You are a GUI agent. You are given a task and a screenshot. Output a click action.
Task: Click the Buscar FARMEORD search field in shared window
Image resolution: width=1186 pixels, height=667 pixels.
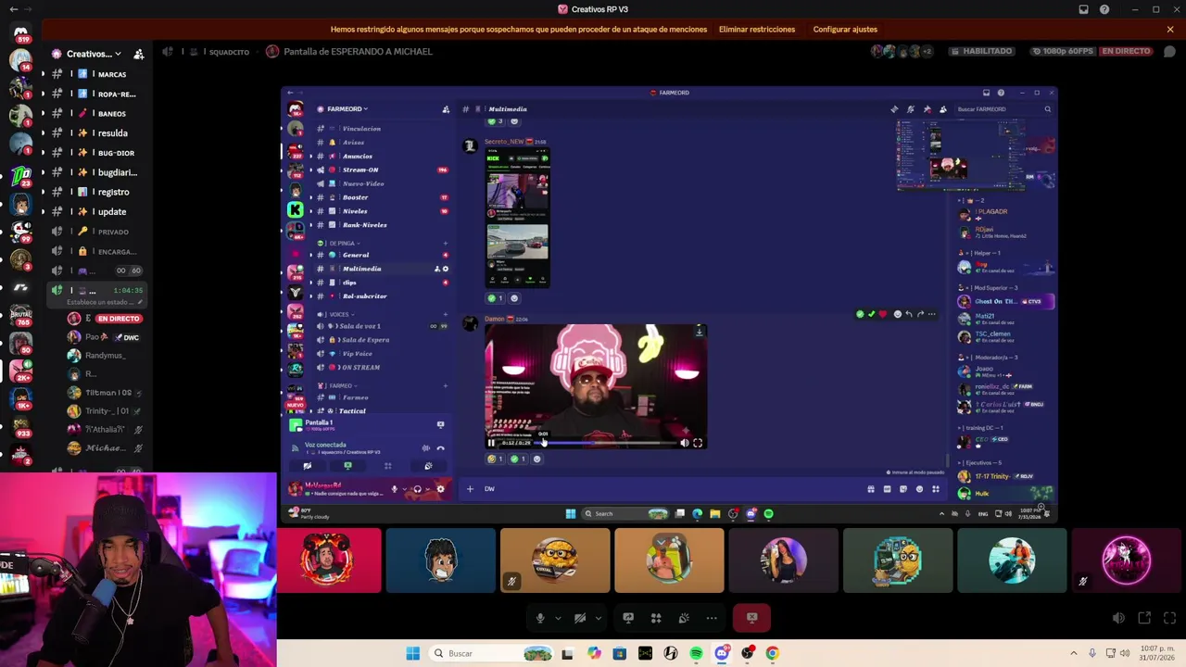(x=1004, y=109)
